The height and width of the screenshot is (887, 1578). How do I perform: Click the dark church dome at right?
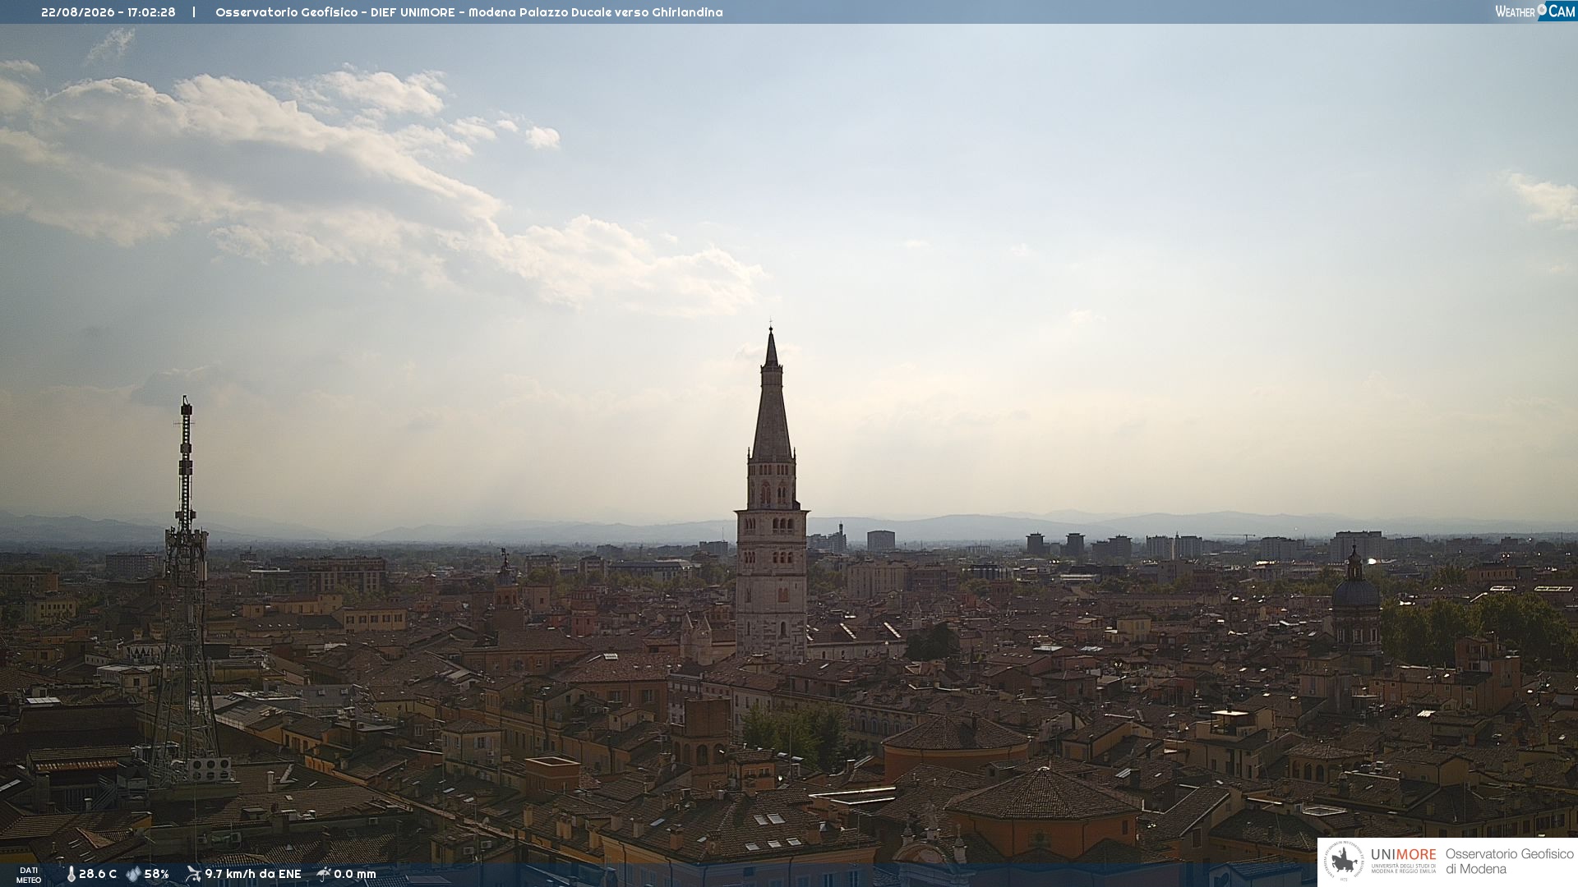click(1355, 591)
